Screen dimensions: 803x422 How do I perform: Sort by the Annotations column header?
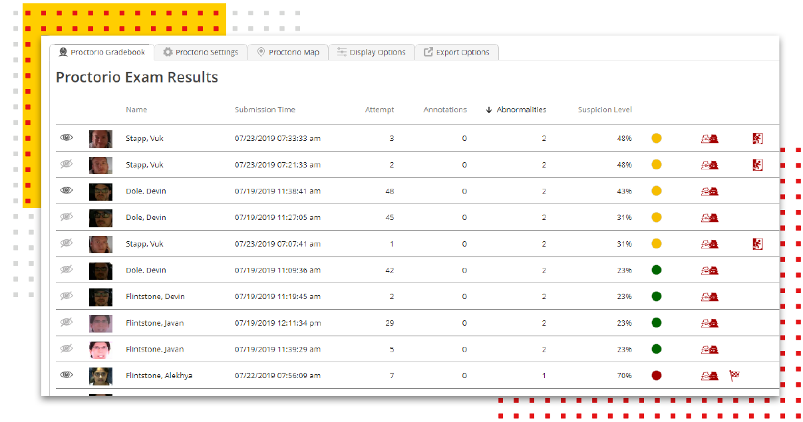[x=445, y=110]
